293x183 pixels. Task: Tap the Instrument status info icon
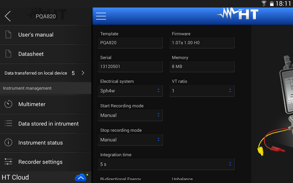8,143
